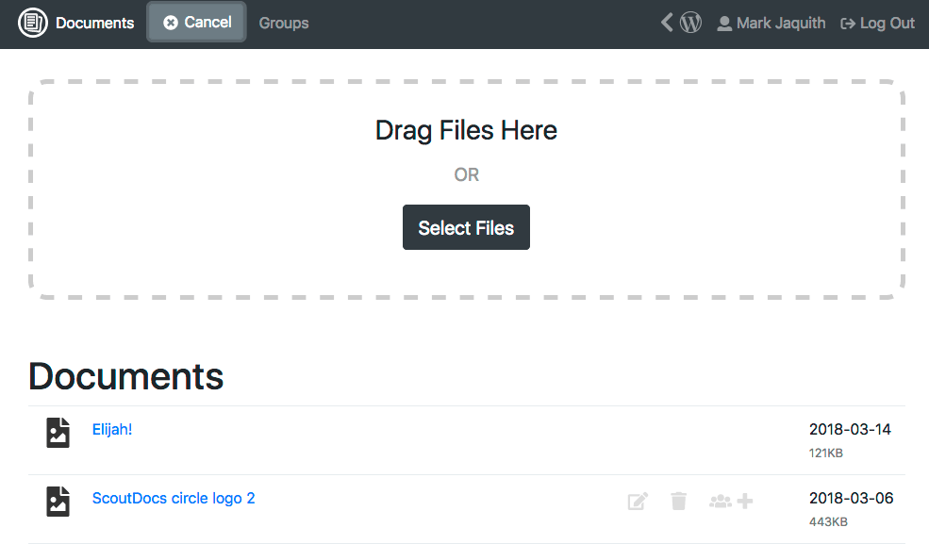The image size is (929, 544).
Task: Delete the document using the trash icon
Action: tap(678, 501)
